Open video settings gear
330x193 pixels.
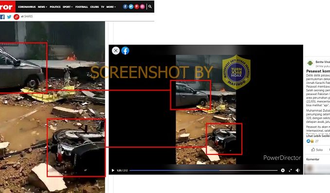pyautogui.click(x=283, y=170)
